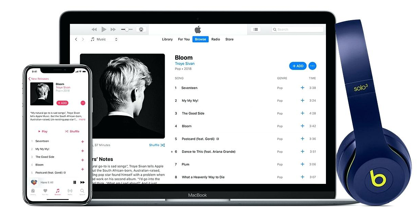The image size is (418, 219).
Task: Add Plum with its plus in iTunes
Action: coord(302,164)
